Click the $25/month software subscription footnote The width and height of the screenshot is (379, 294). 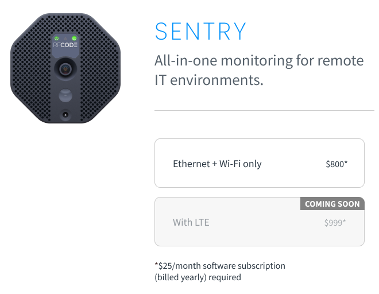point(220,266)
